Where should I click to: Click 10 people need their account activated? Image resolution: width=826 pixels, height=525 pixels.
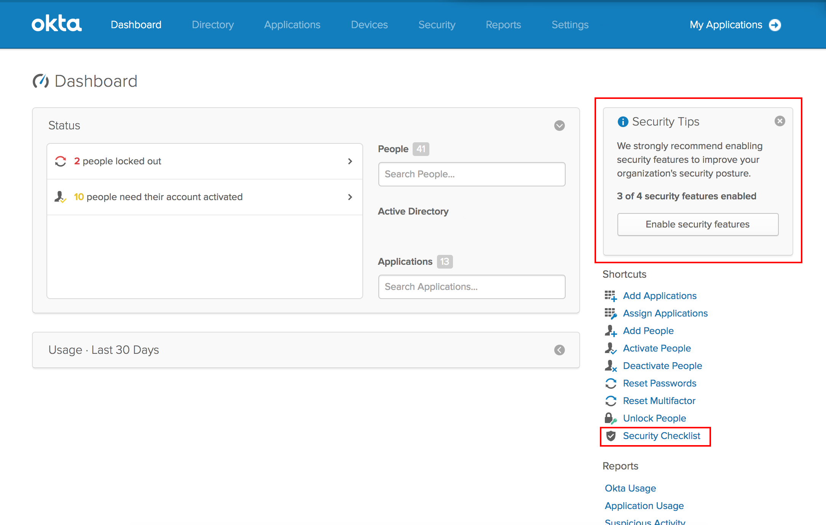point(158,197)
